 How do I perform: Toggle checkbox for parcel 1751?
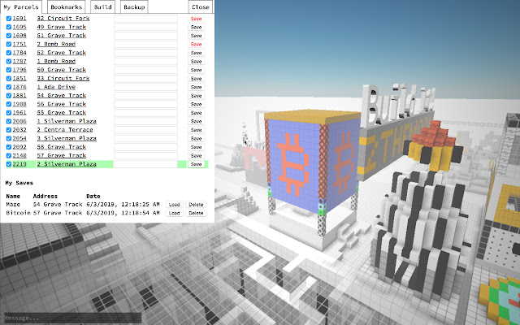coord(9,44)
